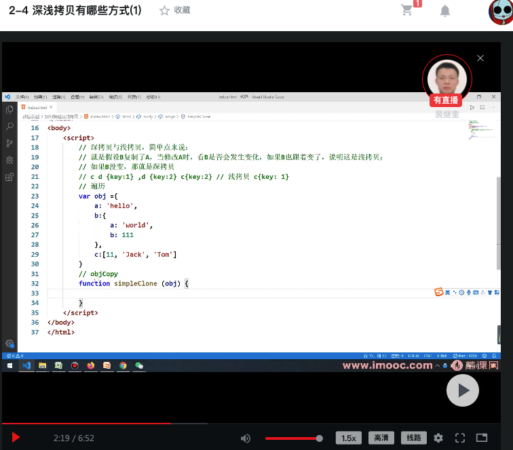This screenshot has height=450, width=513.
Task: Open the second VS Code menu (编辑)
Action: coord(40,97)
